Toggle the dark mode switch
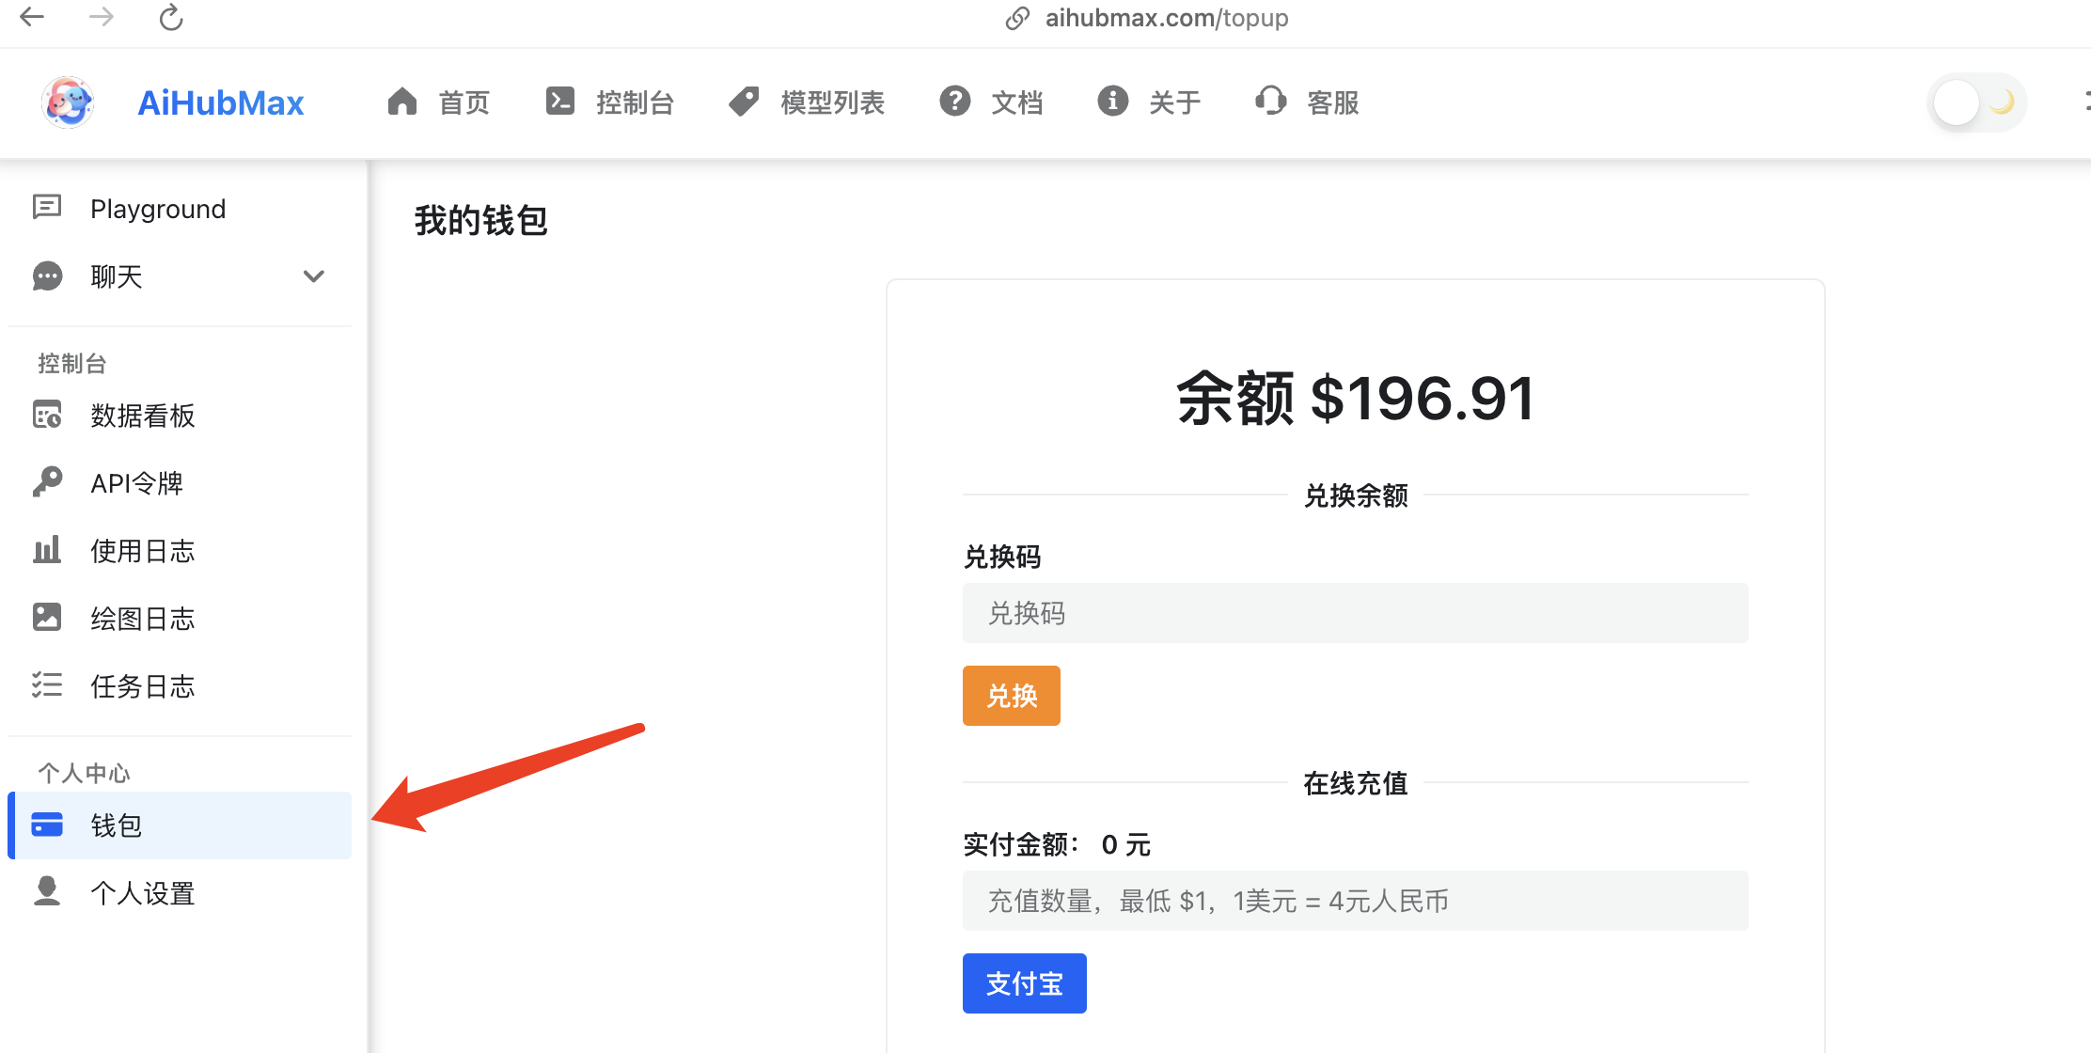Viewport: 2091px width, 1053px height. pyautogui.click(x=1976, y=102)
